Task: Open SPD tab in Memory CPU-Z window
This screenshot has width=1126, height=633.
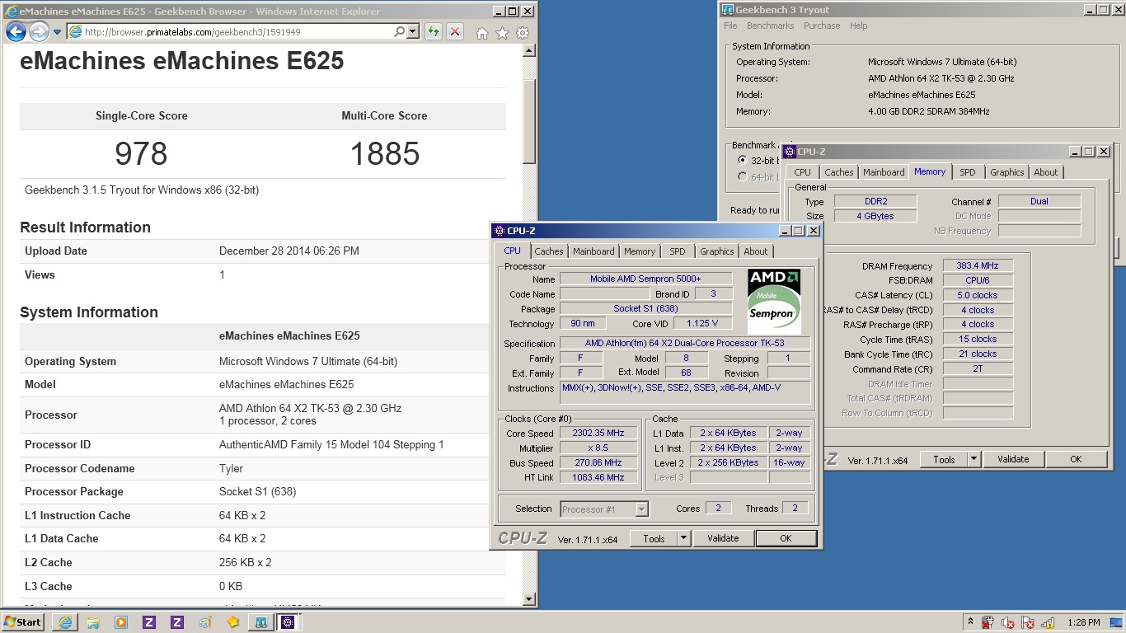Action: tap(968, 172)
